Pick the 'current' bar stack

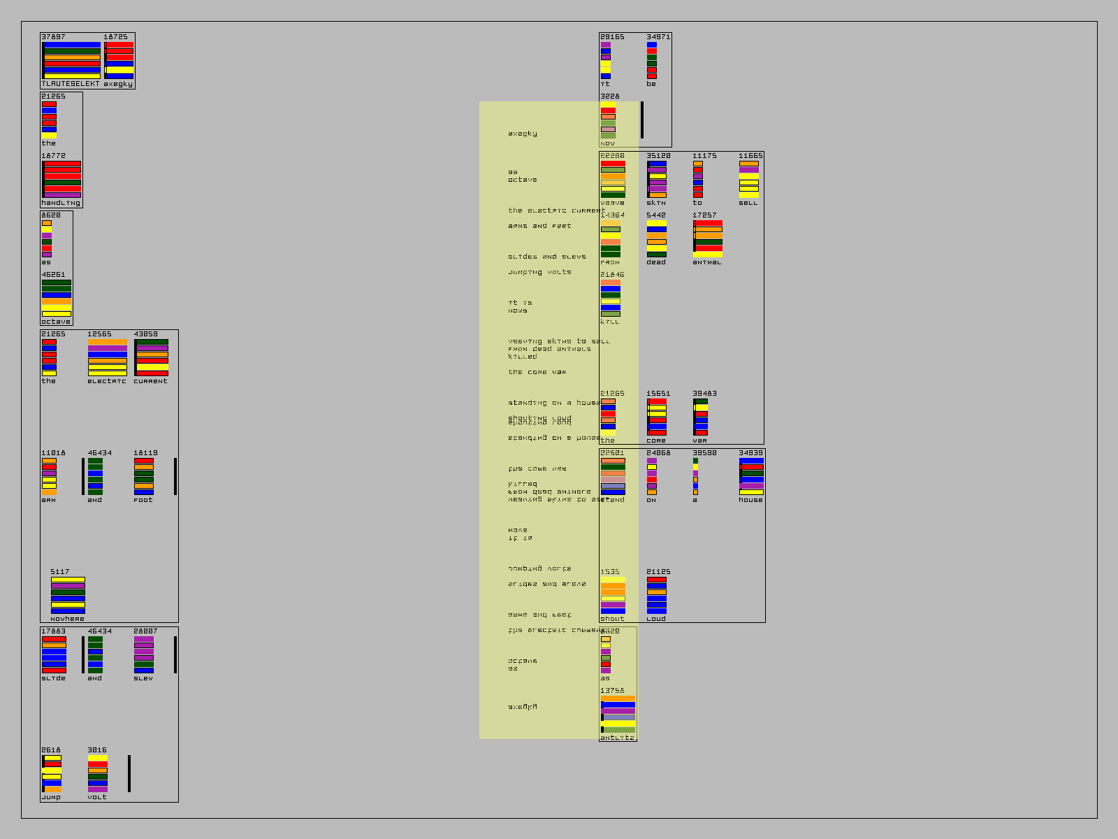(152, 358)
